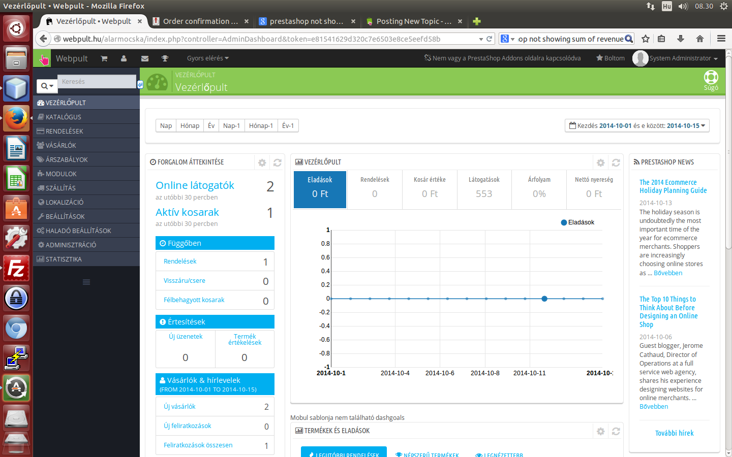Click the Nap date range button
Screen dimensions: 732x457
[166, 125]
